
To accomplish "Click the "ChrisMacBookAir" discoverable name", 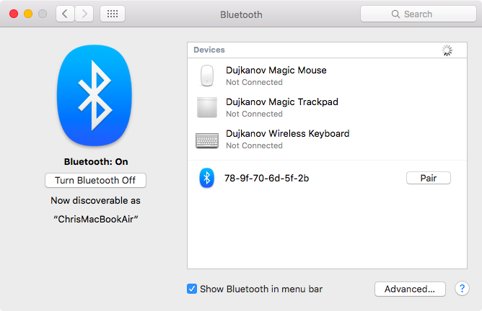I will click(95, 219).
